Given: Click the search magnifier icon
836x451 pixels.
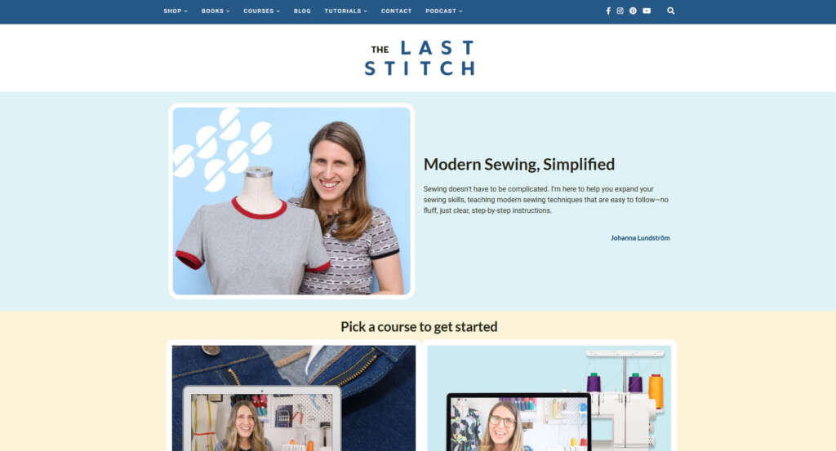Looking at the screenshot, I should coord(671,11).
